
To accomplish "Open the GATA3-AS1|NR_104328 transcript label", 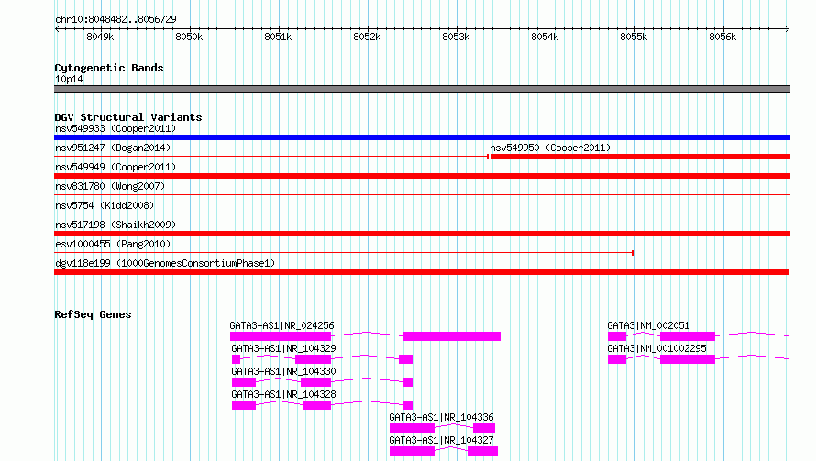I will coord(283,394).
